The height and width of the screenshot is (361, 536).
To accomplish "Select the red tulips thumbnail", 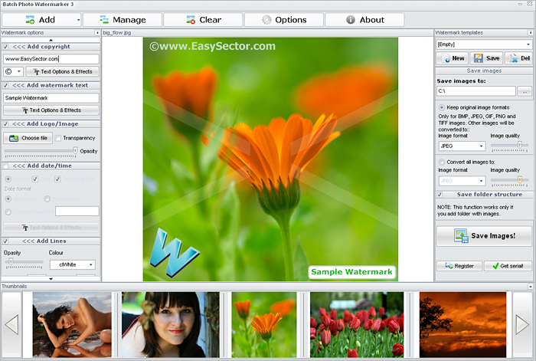I will click(356, 323).
